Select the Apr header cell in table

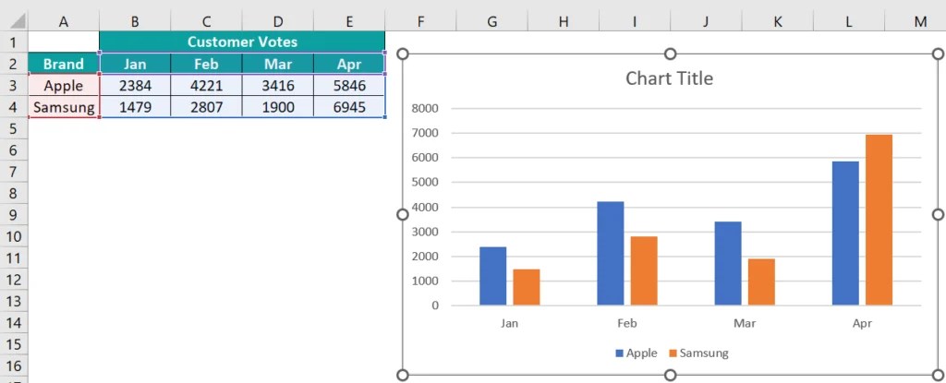click(349, 64)
